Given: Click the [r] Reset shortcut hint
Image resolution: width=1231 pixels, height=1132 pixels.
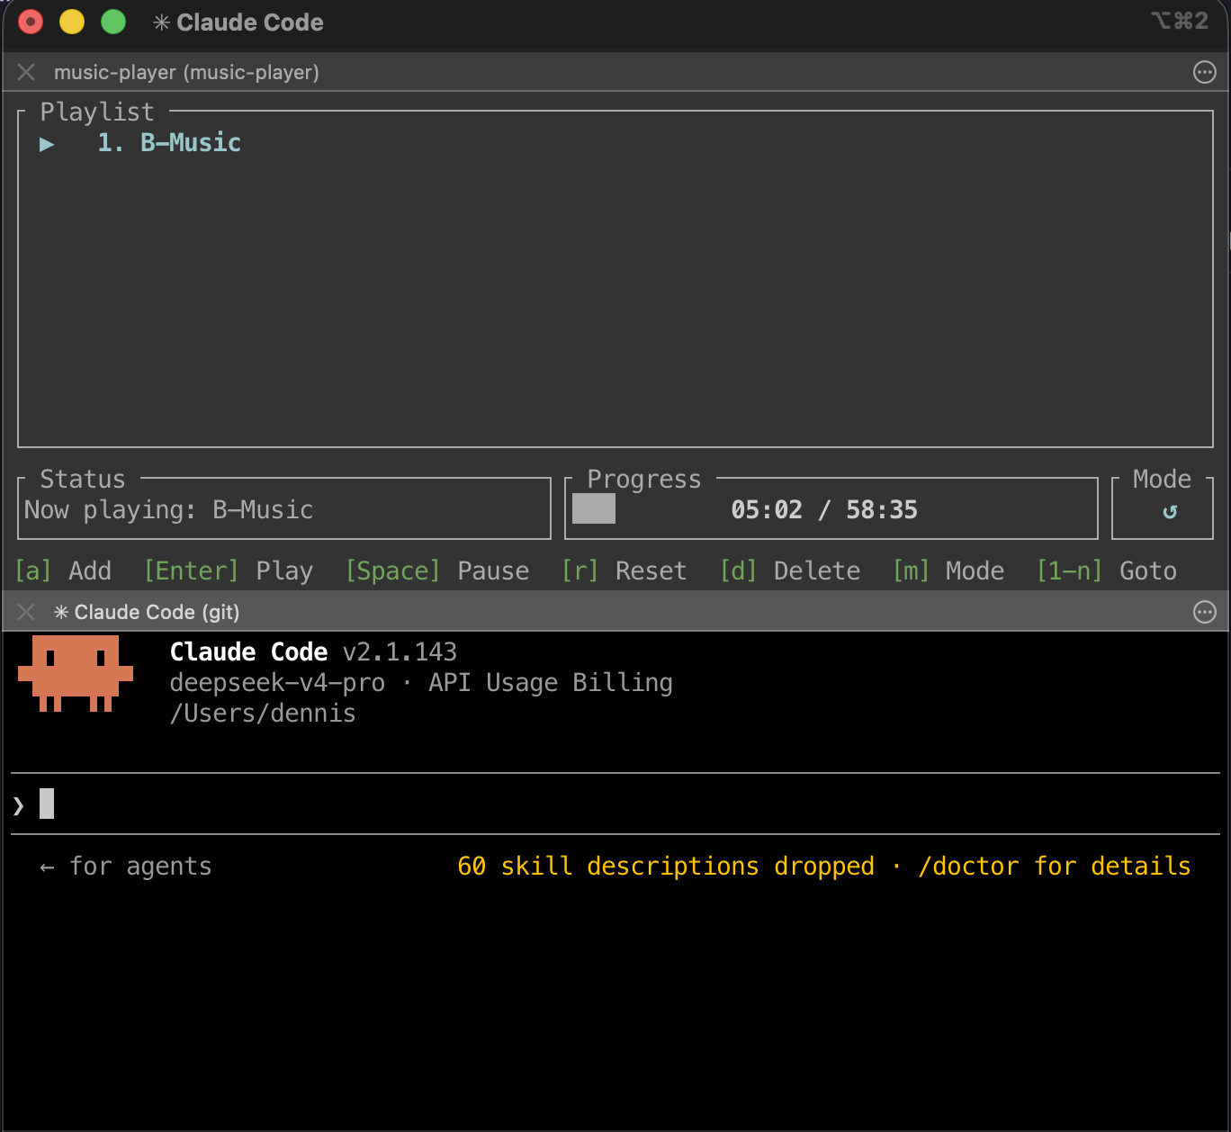Looking at the screenshot, I should click(624, 570).
